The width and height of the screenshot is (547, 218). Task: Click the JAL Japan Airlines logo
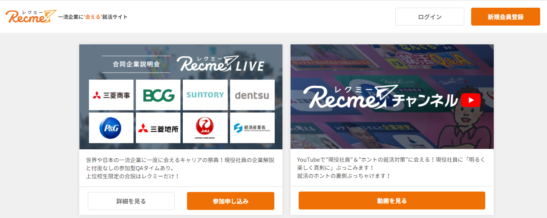(x=205, y=128)
